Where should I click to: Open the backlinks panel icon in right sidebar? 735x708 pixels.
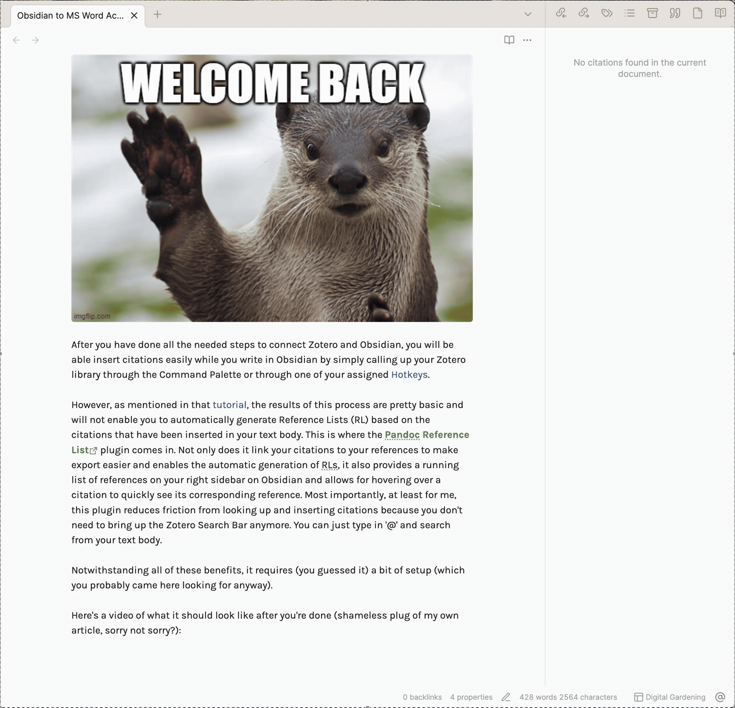coord(561,14)
